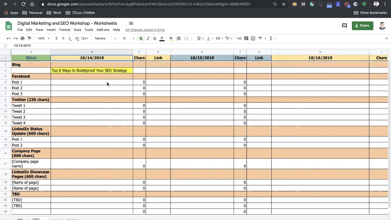Increase decimal places
The height and width of the screenshot is (220, 391).
pos(77,38)
